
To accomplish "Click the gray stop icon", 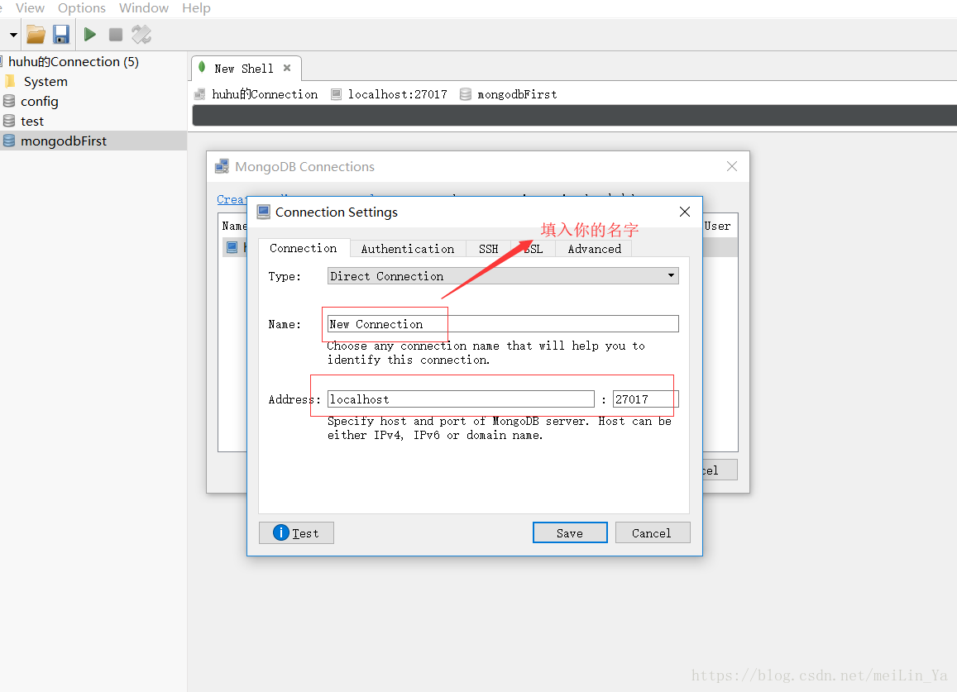I will [x=115, y=35].
